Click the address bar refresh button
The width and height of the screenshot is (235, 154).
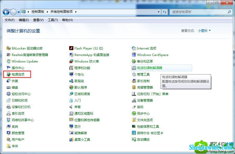click(x=164, y=12)
